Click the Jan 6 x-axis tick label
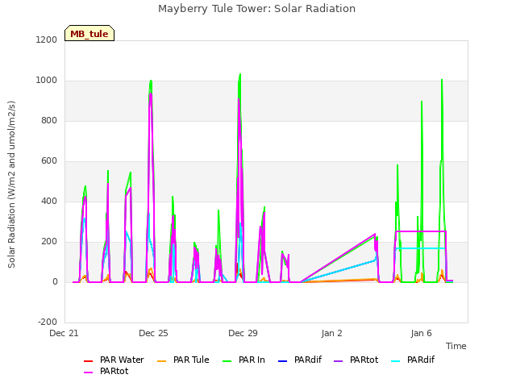 click(x=421, y=333)
